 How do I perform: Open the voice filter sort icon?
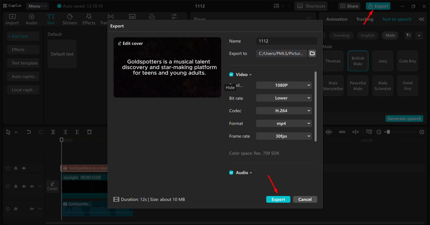(408, 35)
